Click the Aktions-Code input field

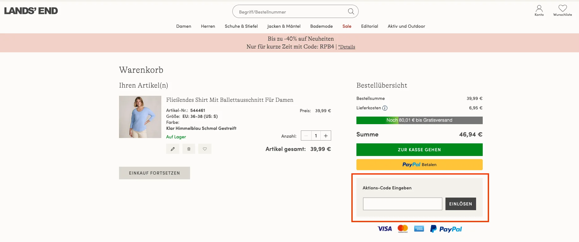tap(403, 204)
